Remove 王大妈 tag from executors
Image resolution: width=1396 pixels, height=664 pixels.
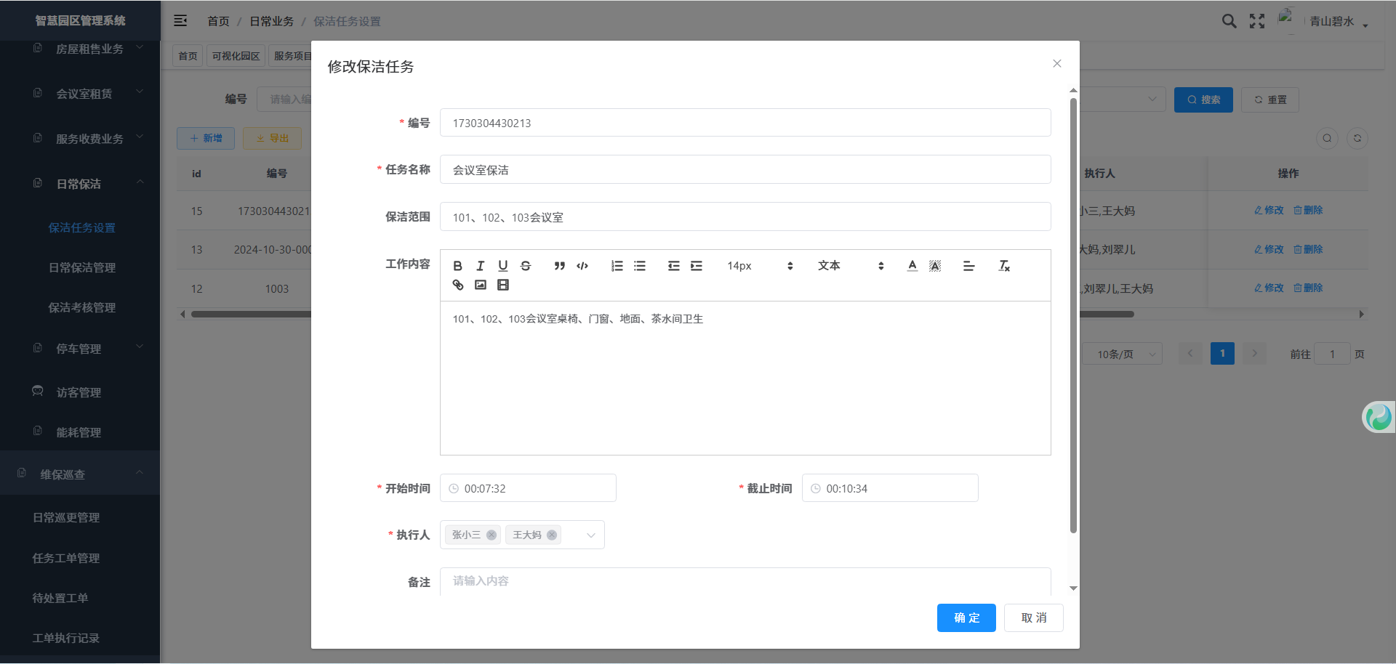click(x=552, y=535)
